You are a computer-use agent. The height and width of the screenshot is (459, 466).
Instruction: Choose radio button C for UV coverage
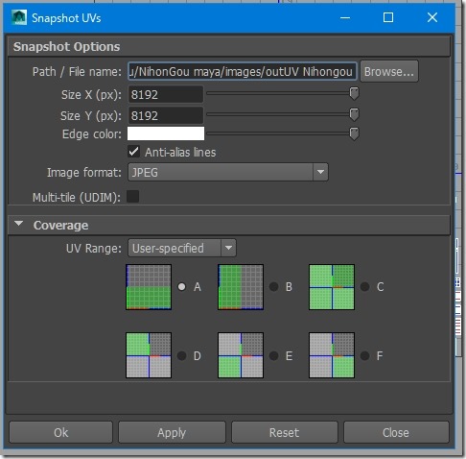coord(365,286)
